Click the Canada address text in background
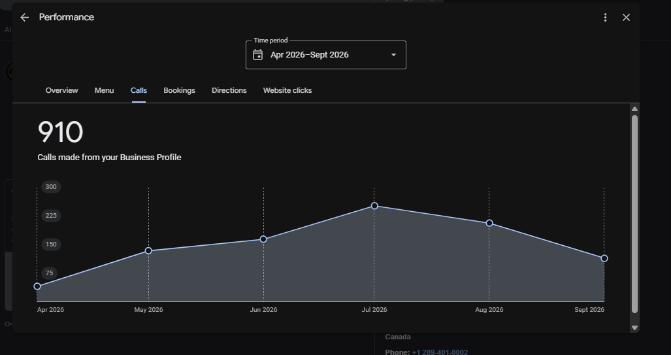 398,337
